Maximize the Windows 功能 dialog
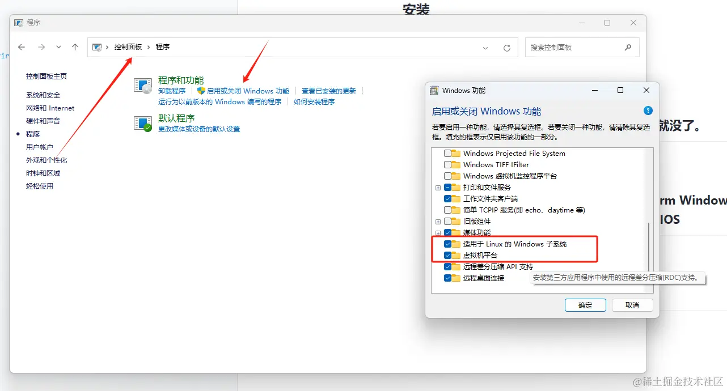This screenshot has width=727, height=391. tap(620, 91)
